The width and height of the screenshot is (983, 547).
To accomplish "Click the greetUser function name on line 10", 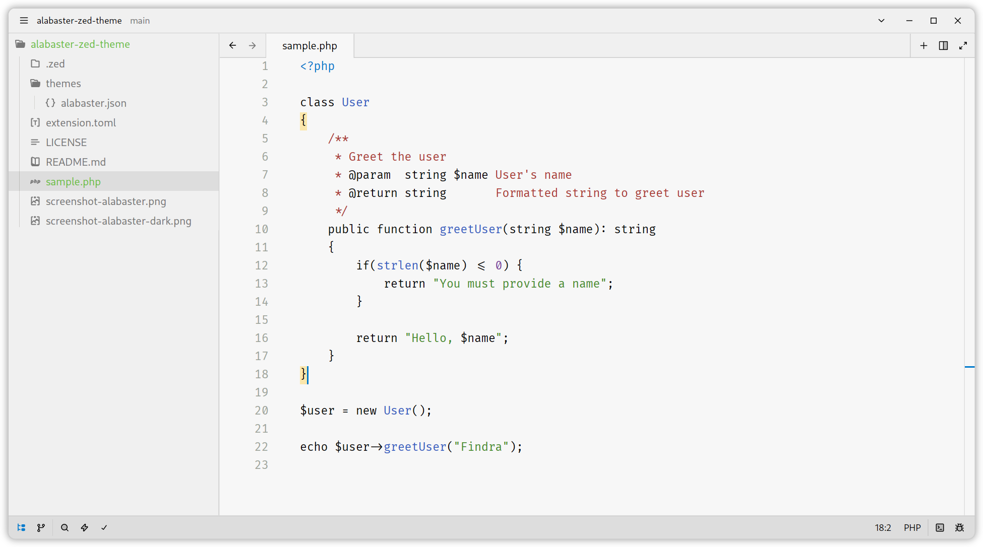I will point(471,229).
